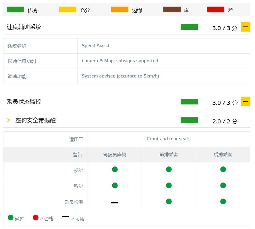Click the brown 弱 legend swatch
255x229 pixels.
tap(172, 10)
